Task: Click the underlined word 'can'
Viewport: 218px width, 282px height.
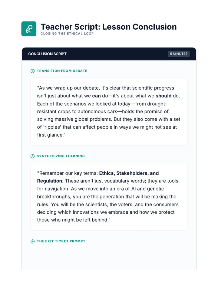Action: [97, 96]
